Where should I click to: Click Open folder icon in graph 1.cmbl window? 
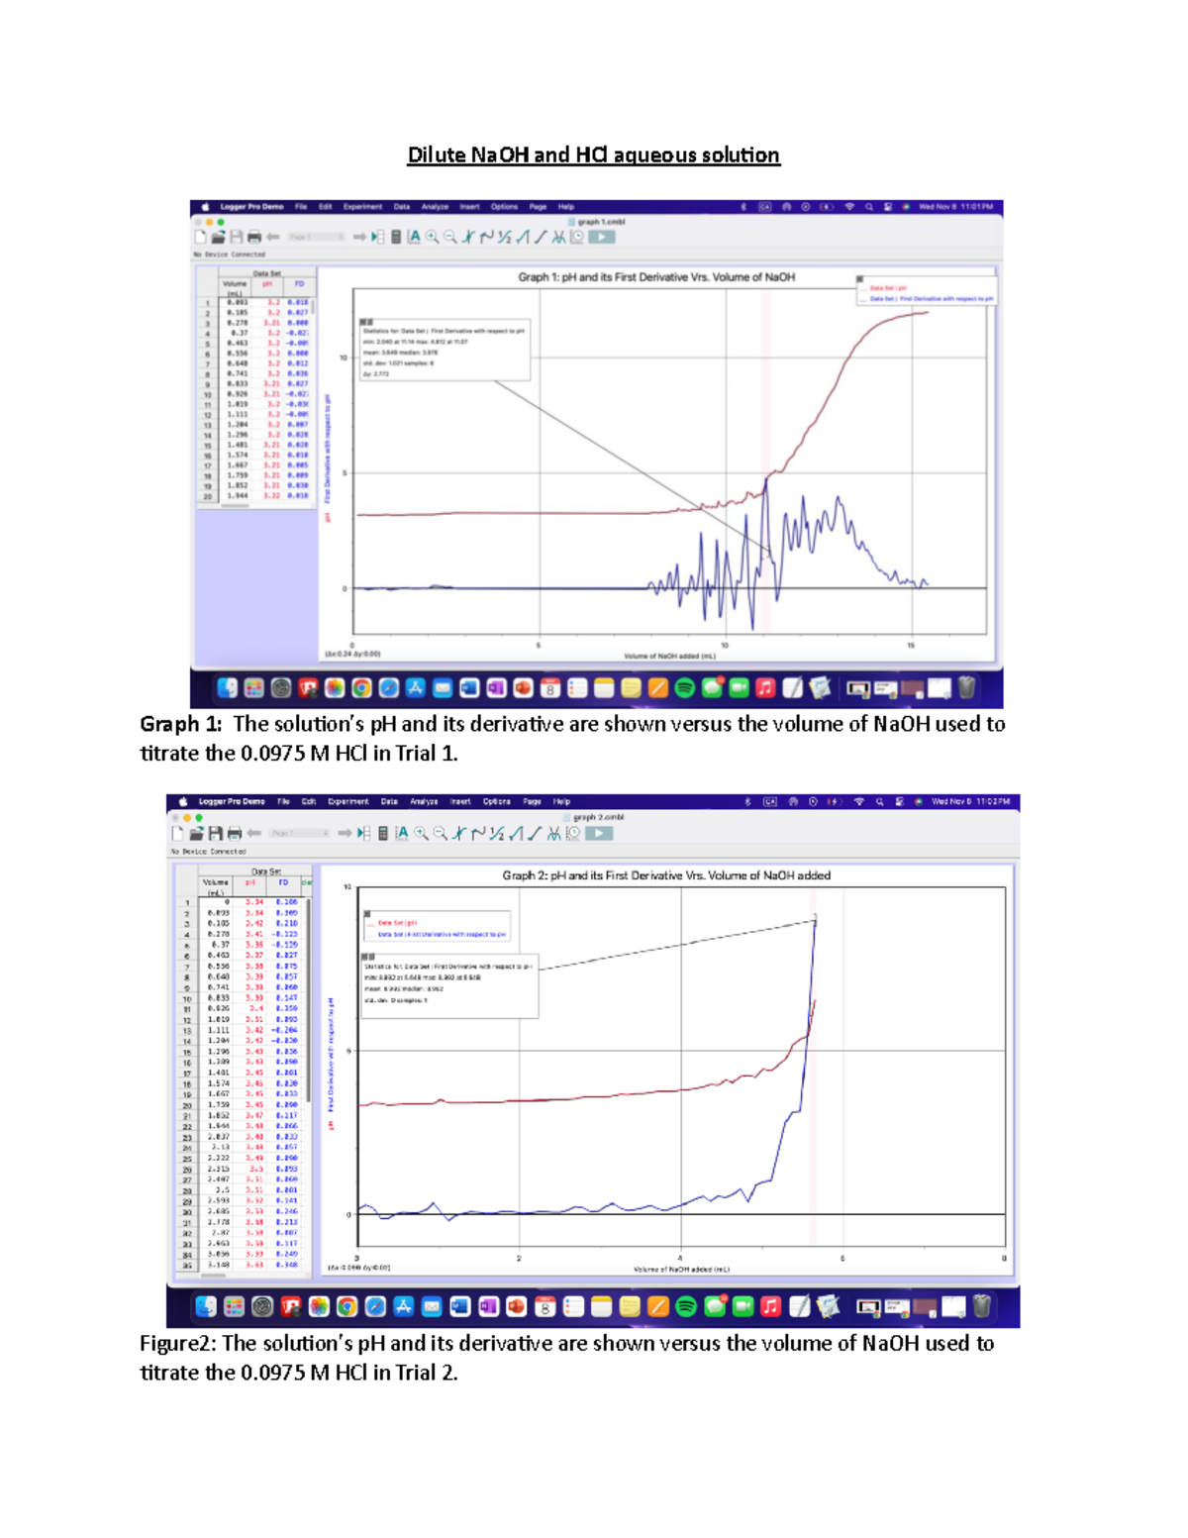(218, 238)
